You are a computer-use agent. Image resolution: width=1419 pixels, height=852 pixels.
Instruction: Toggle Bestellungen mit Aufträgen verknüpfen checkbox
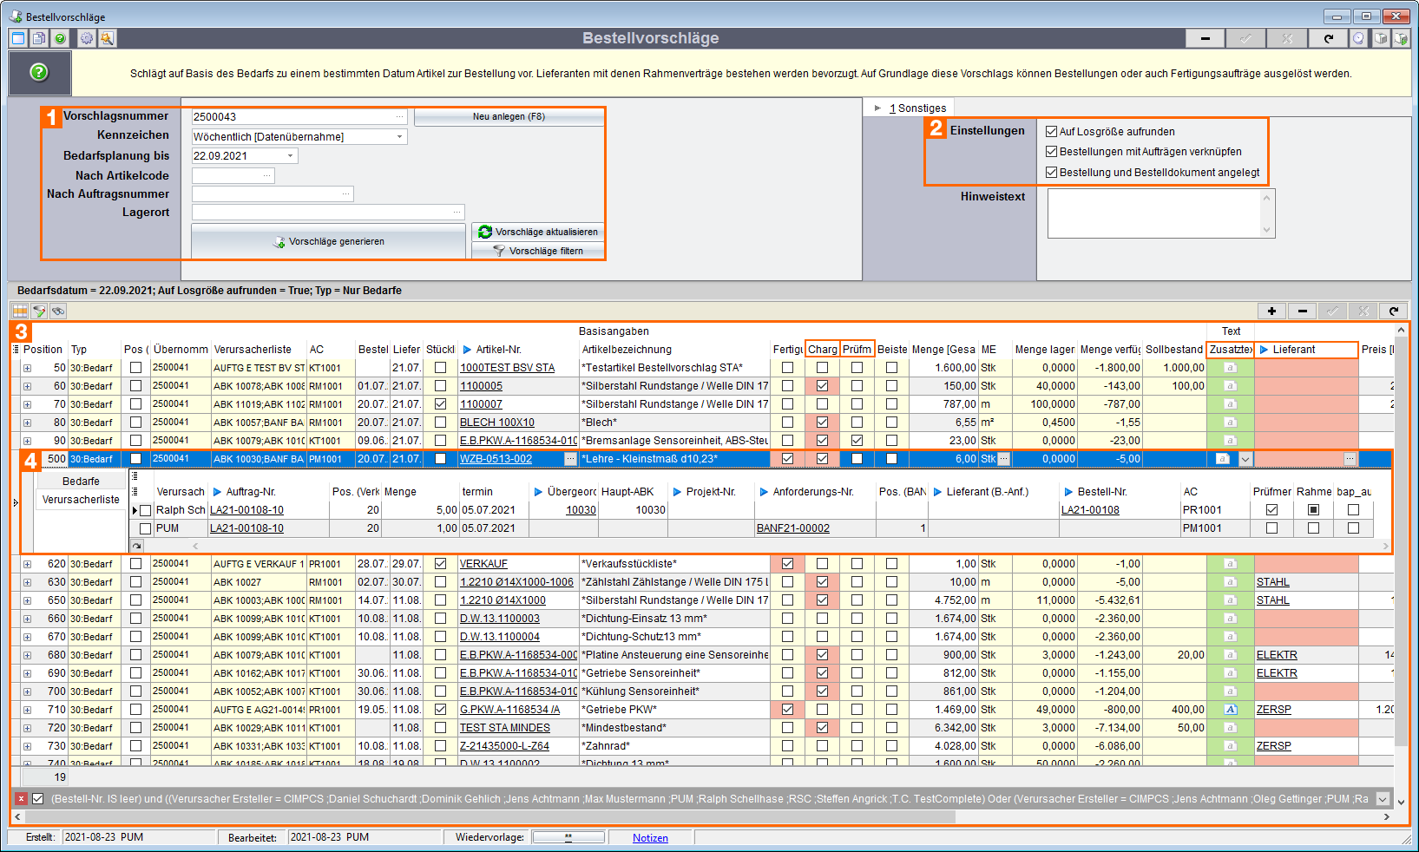[1052, 152]
